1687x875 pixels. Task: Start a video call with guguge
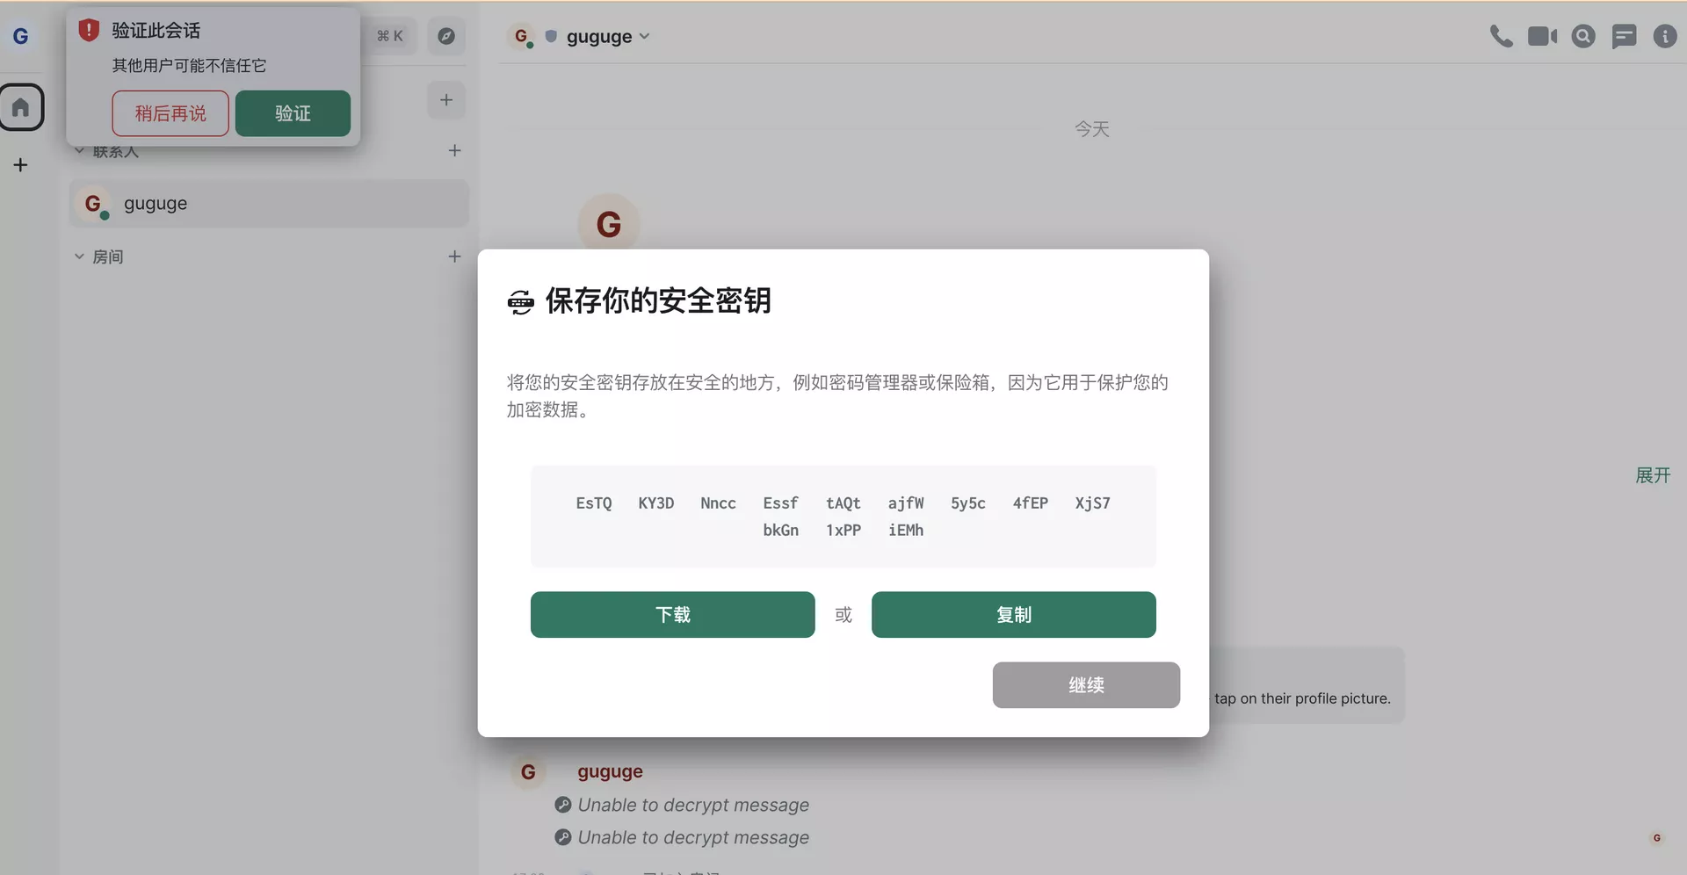pyautogui.click(x=1542, y=36)
